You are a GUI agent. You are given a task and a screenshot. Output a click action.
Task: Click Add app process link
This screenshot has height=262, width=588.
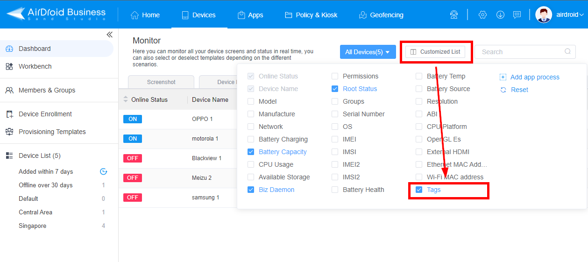[535, 77]
